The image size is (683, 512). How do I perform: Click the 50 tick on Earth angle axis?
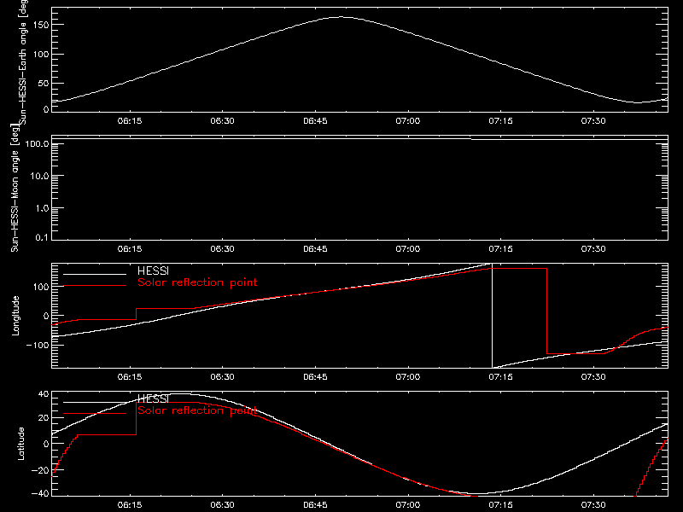pyautogui.click(x=44, y=83)
